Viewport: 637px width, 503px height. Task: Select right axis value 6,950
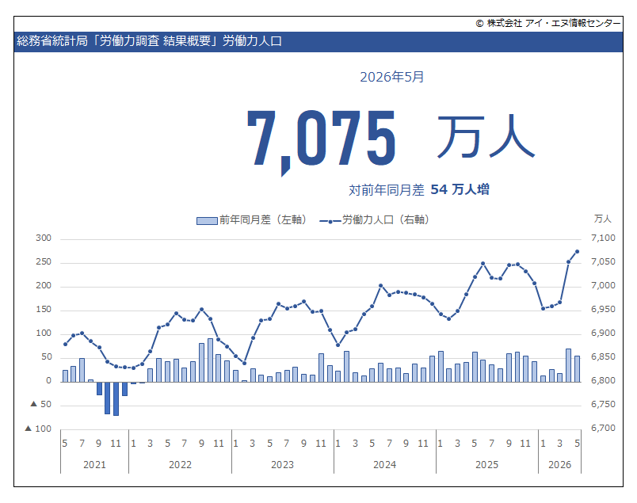point(603,310)
